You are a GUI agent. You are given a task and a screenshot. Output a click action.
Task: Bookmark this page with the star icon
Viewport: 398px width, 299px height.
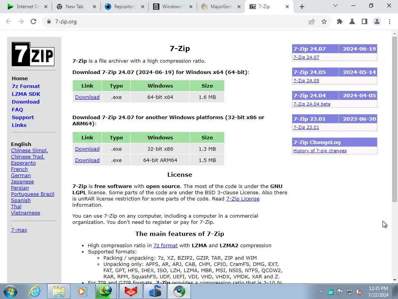pyautogui.click(x=324, y=22)
